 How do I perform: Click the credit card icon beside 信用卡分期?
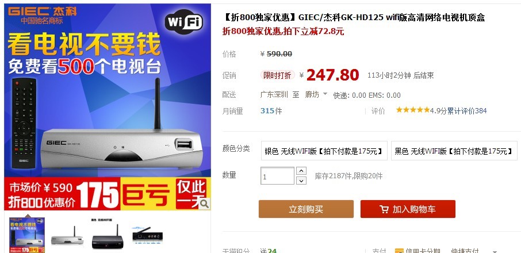pos(399,251)
